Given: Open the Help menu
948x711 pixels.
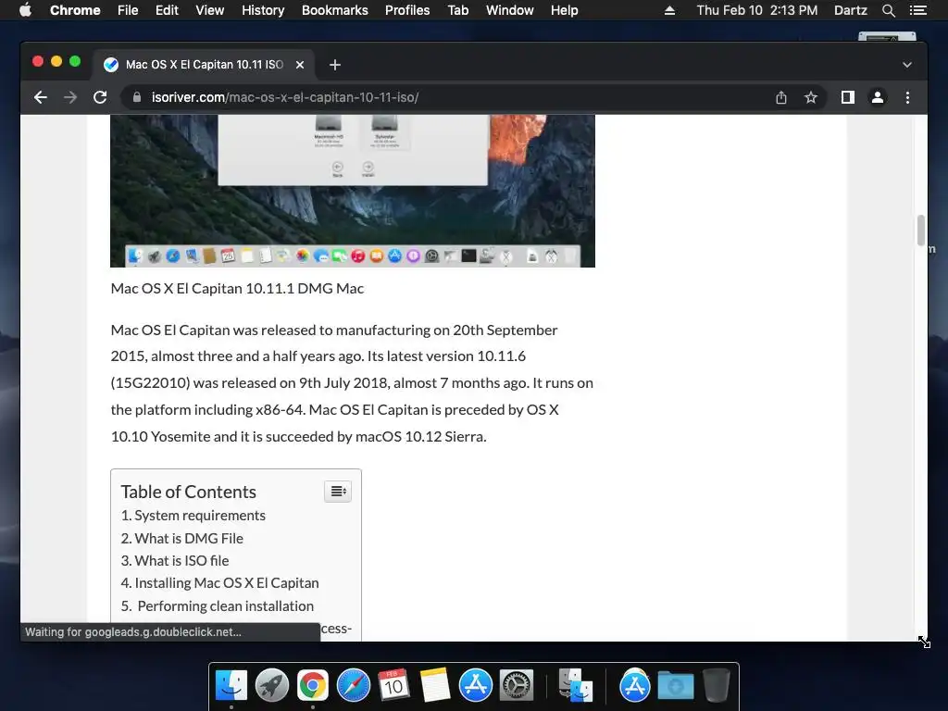Looking at the screenshot, I should click(x=564, y=10).
